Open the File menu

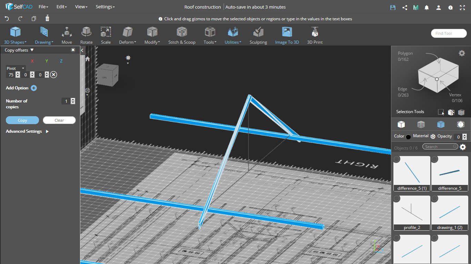tap(43, 7)
